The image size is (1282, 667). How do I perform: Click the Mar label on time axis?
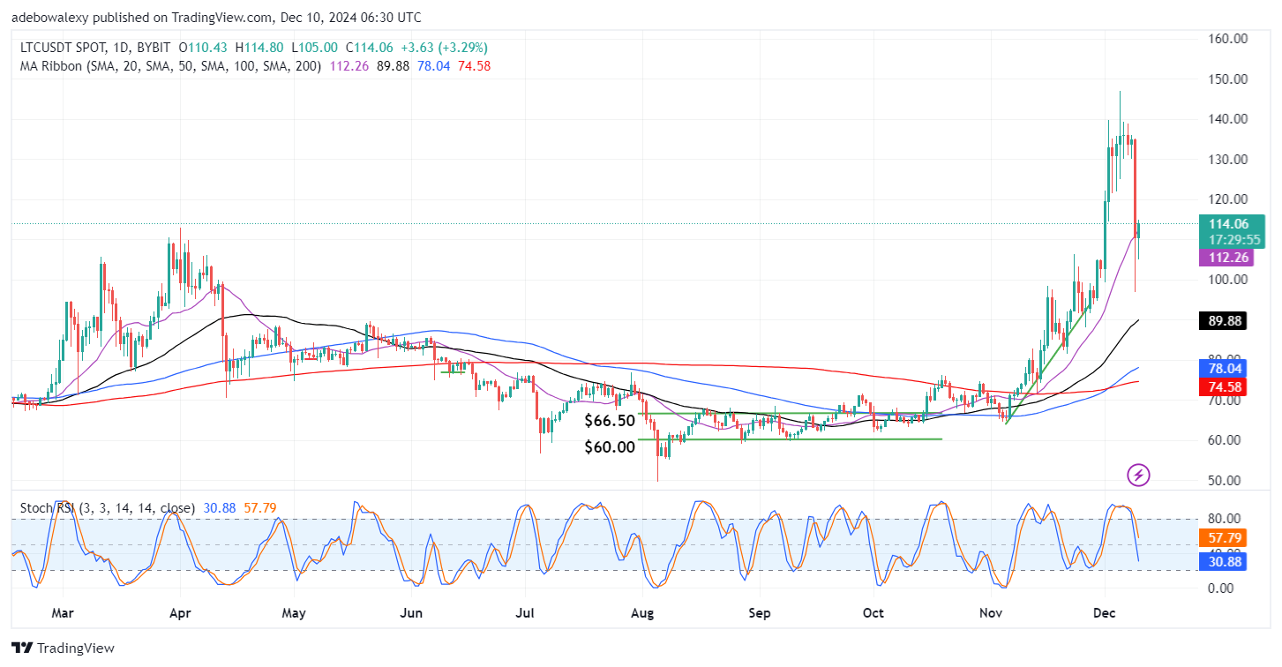[64, 611]
